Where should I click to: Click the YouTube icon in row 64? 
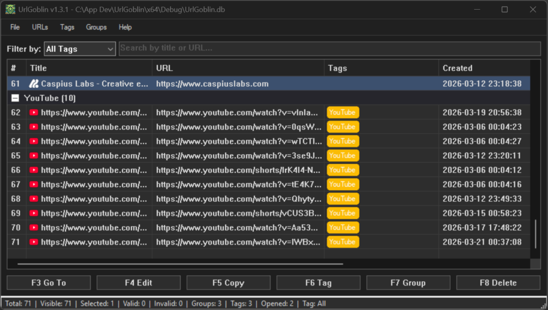click(x=34, y=141)
